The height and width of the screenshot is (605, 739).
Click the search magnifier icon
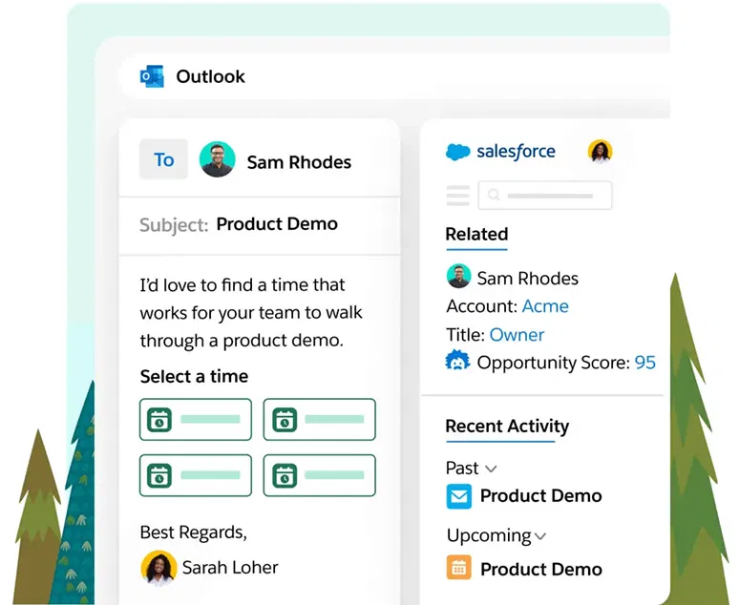pyautogui.click(x=494, y=195)
